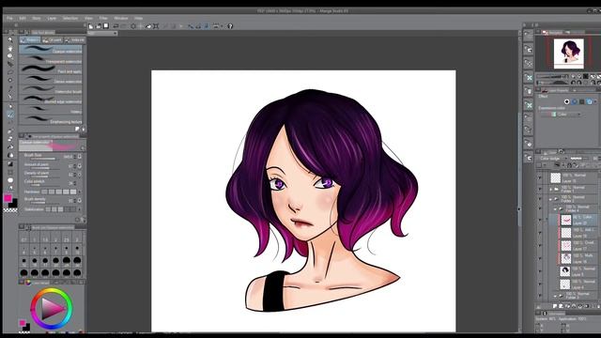Open the Filter menu
The width and height of the screenshot is (601, 338).
103,18
